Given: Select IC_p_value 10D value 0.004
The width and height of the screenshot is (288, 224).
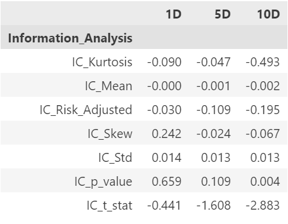Looking at the screenshot, I should [265, 182].
